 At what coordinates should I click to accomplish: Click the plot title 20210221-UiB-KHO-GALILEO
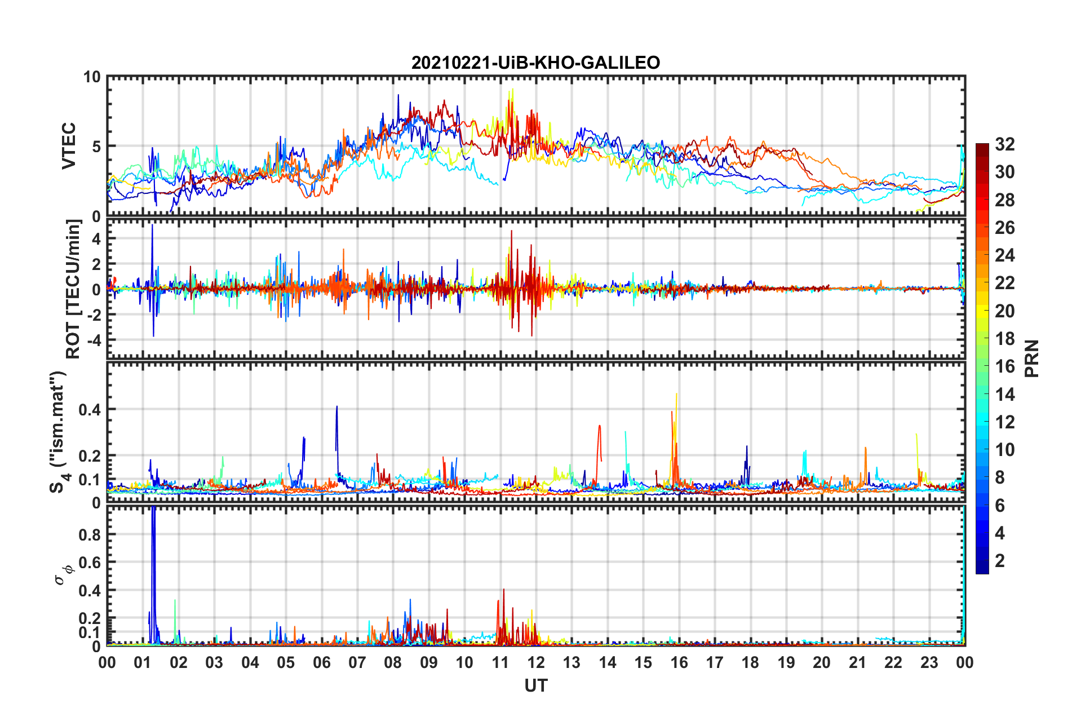pyautogui.click(x=535, y=63)
